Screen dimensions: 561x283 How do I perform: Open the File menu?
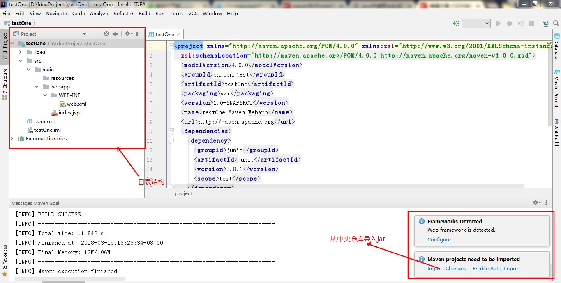tap(6, 13)
